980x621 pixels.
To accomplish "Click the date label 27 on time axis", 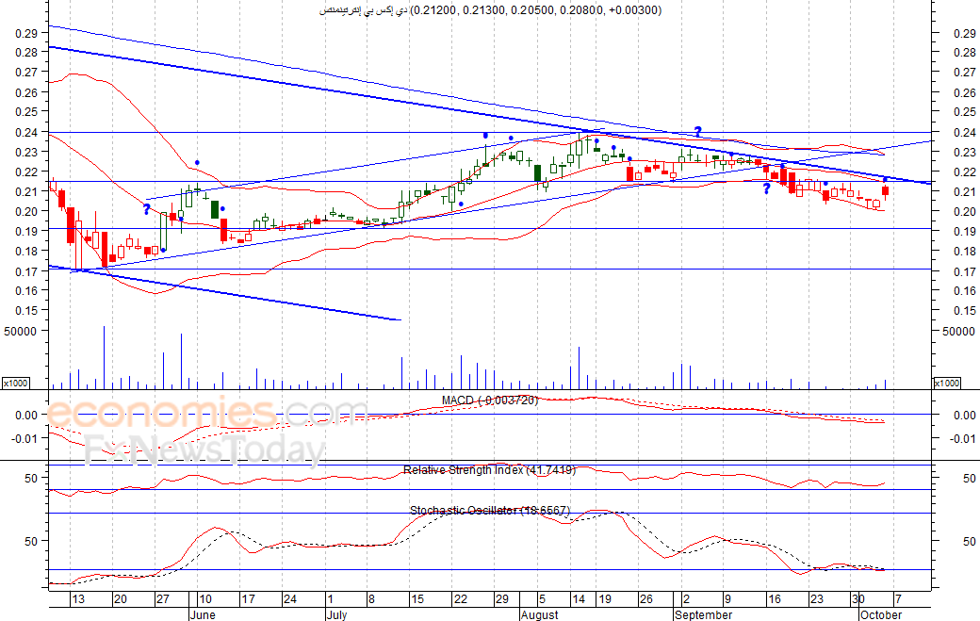I will (x=162, y=599).
